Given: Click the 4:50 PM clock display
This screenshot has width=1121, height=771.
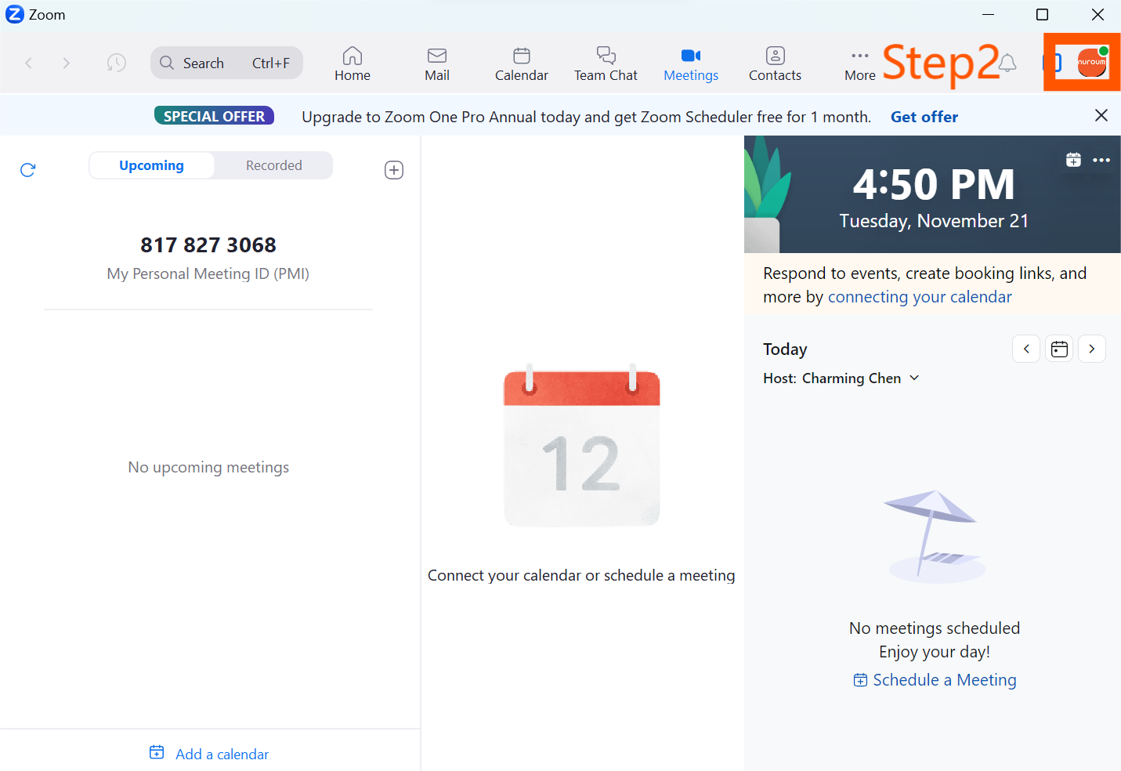Looking at the screenshot, I should click(934, 184).
